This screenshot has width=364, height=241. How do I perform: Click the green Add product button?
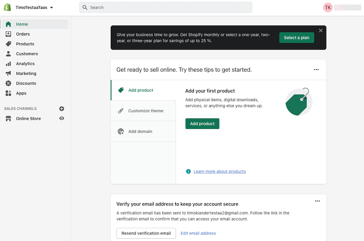click(202, 123)
